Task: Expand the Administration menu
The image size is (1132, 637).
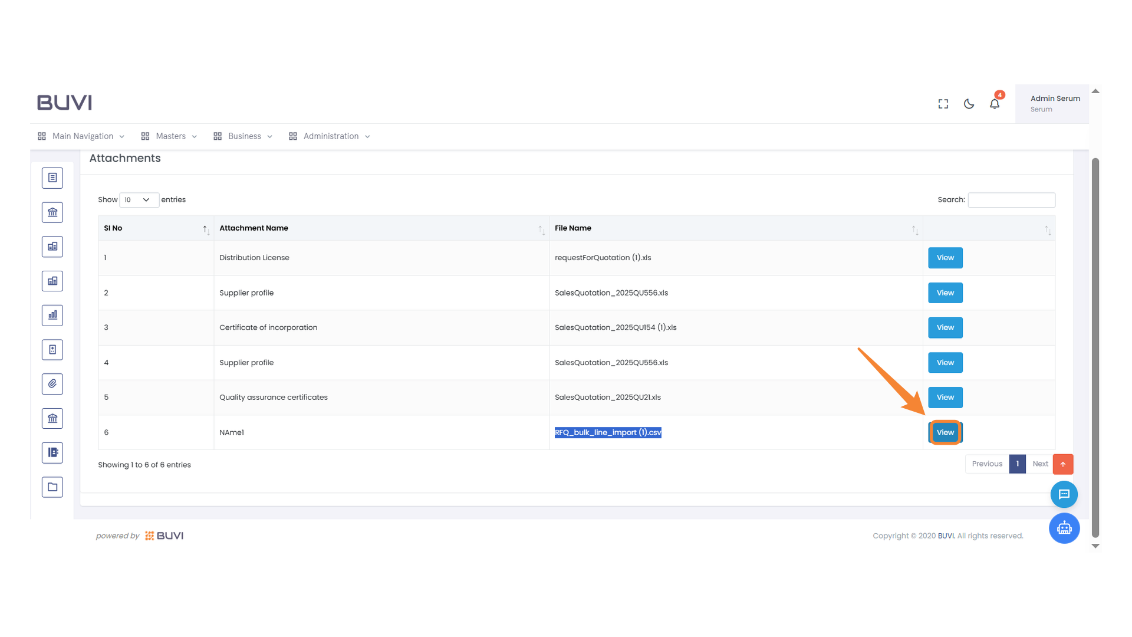Action: pos(330,136)
